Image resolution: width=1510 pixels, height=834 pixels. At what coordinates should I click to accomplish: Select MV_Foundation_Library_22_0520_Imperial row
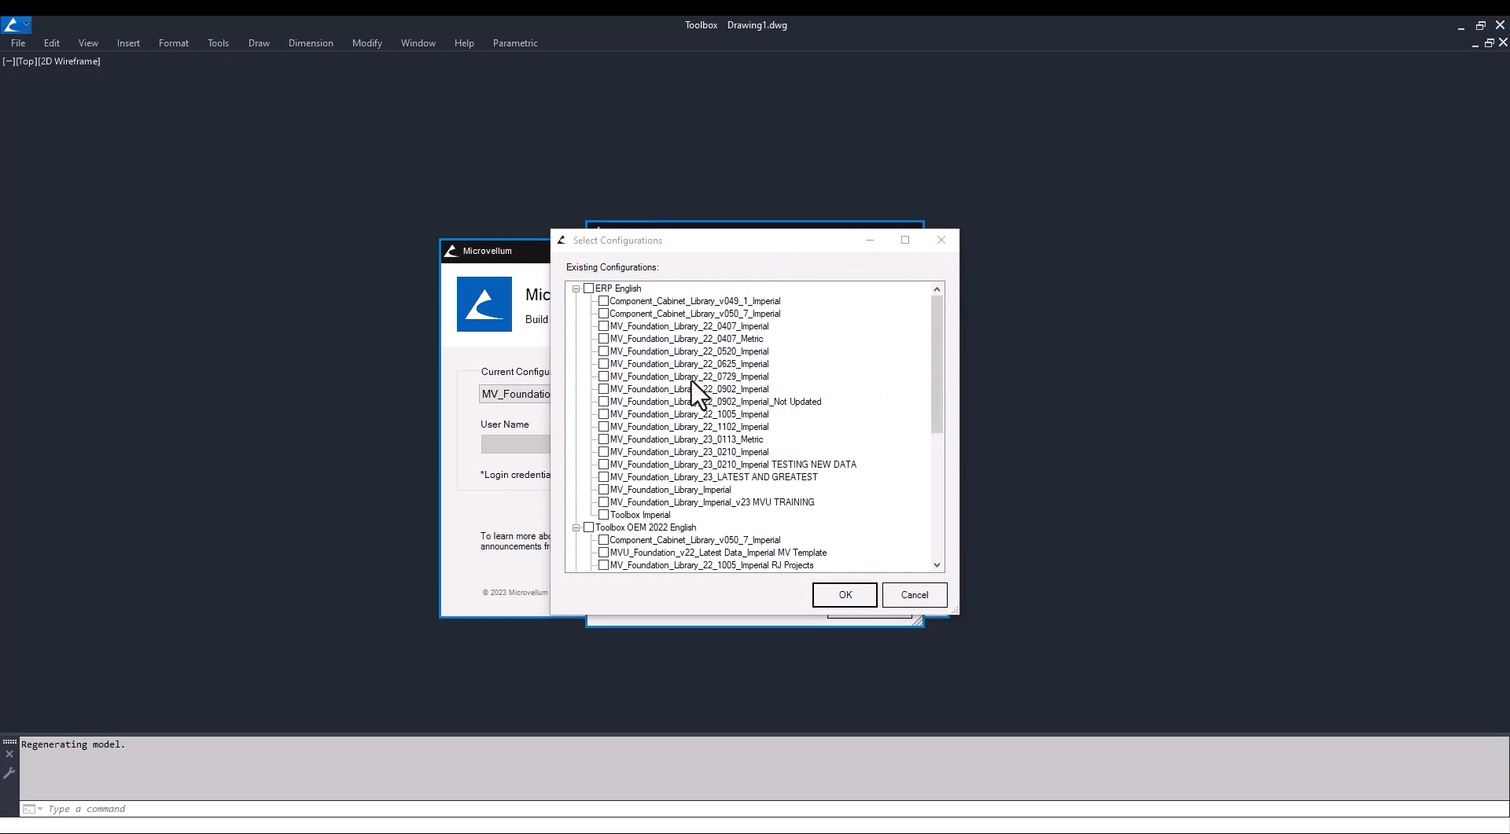coord(689,351)
